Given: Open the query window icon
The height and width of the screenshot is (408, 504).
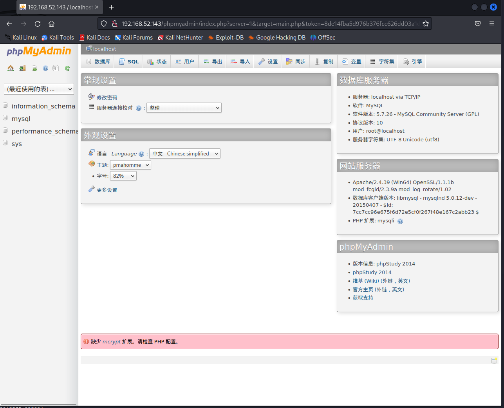Looking at the screenshot, I should (34, 68).
